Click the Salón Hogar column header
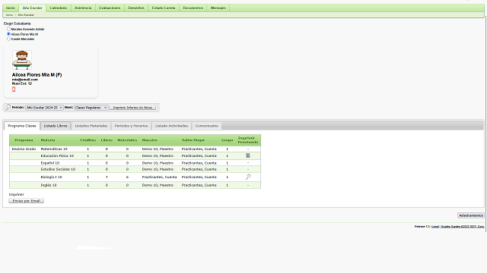 (193, 140)
